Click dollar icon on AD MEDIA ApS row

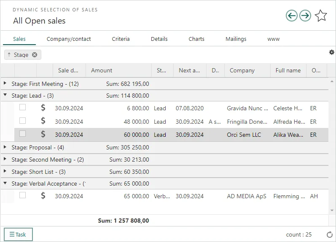(x=43, y=196)
